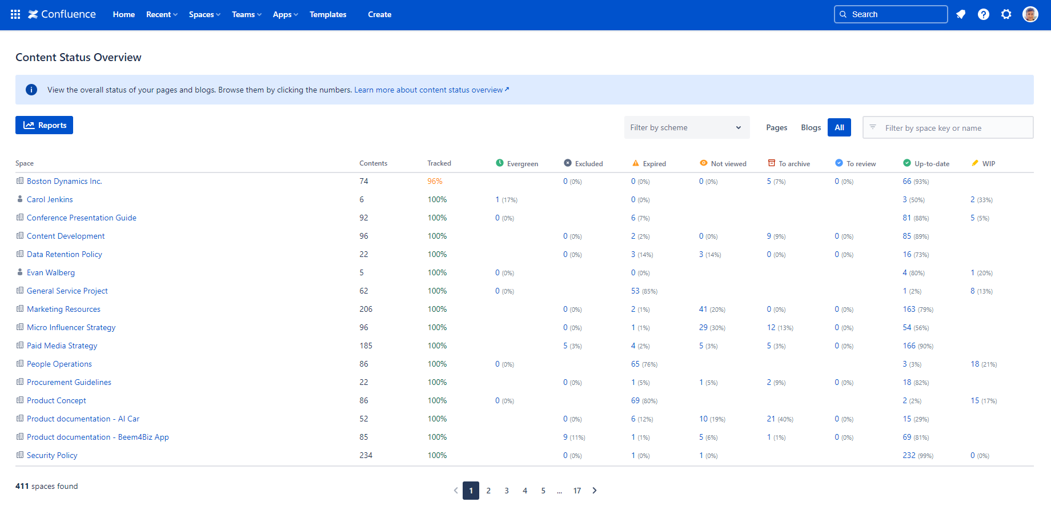Screen dimensions: 1051x514
Task: Go to page 2 in the pagination
Action: tap(488, 490)
